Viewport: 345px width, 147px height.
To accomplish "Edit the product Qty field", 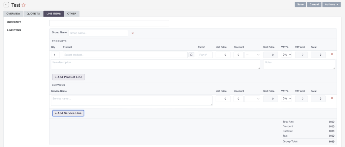I will point(56,55).
